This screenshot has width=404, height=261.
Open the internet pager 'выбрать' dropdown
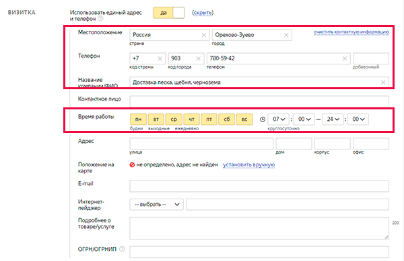pos(156,205)
